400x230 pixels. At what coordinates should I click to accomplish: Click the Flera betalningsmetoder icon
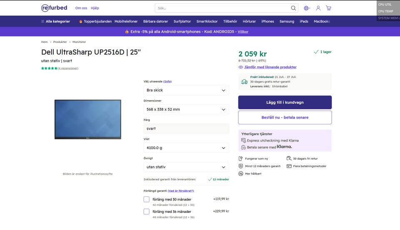pos(289,166)
